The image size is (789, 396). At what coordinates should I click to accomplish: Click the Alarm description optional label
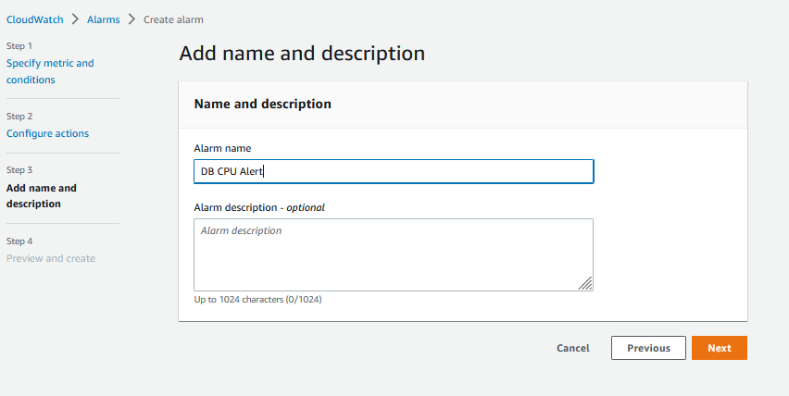click(259, 207)
